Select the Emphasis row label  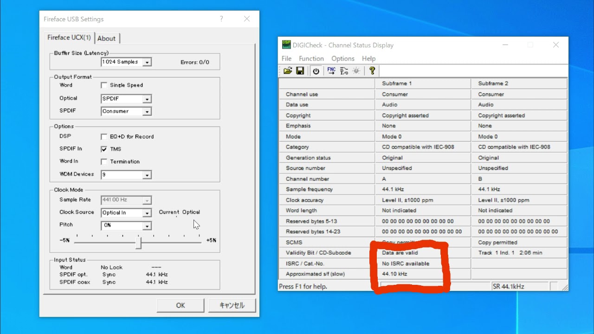[298, 126]
